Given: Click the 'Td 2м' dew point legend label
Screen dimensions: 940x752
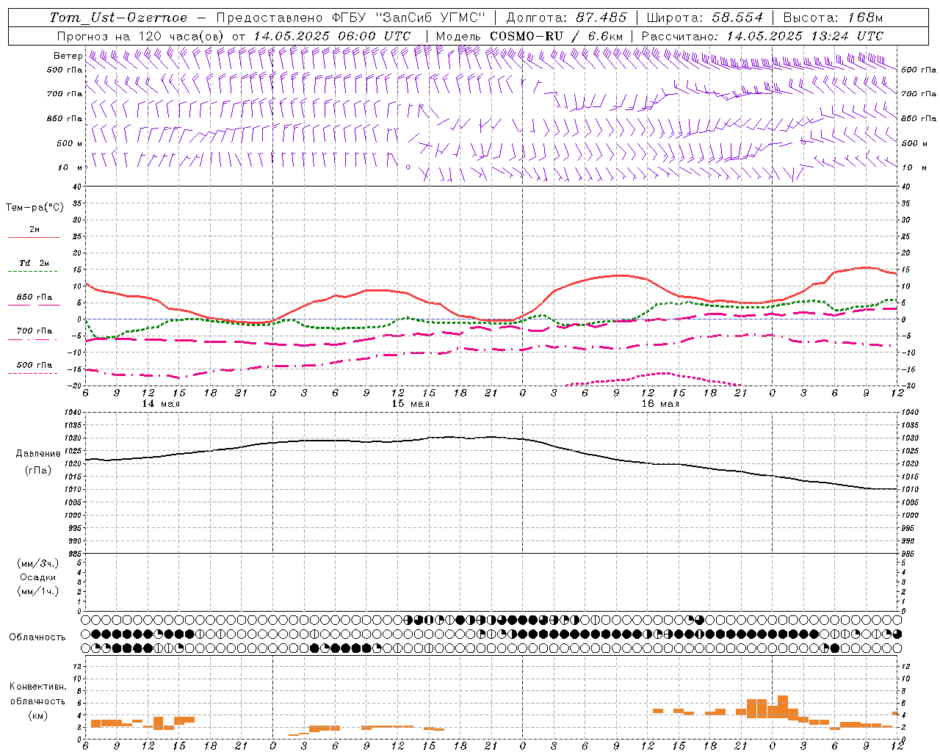Looking at the screenshot, I should 35,263.
